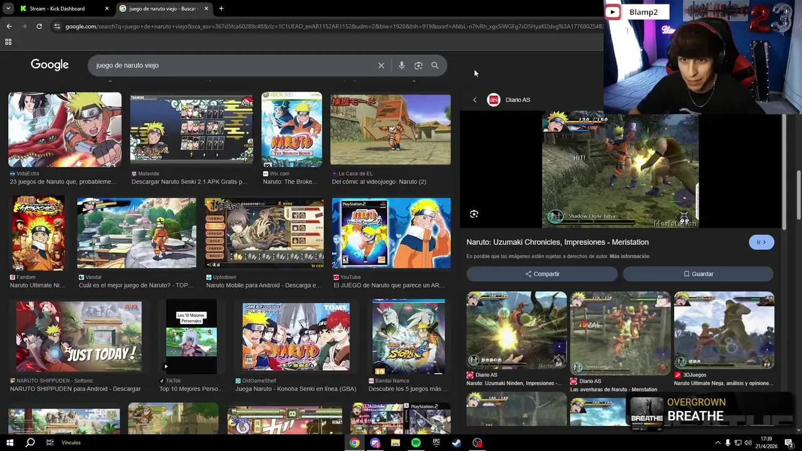The width and height of the screenshot is (802, 451).
Task: Close the juego de naruto viejo tab
Action: coord(206,9)
